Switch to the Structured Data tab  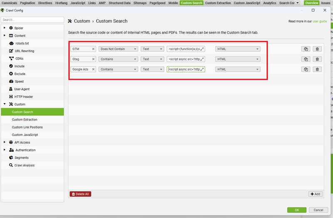click(119, 3)
